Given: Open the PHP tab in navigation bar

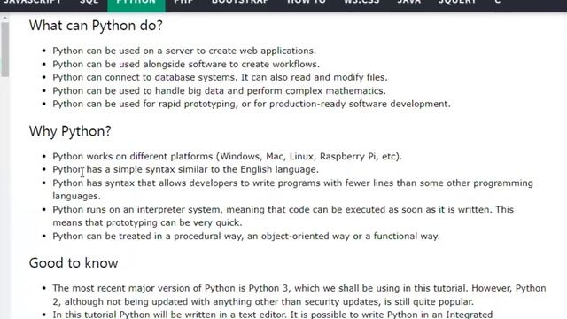Looking at the screenshot, I should click(183, 3).
